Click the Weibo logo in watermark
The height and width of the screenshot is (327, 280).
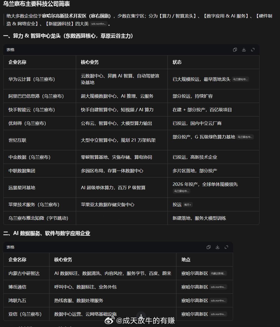tap(110, 320)
